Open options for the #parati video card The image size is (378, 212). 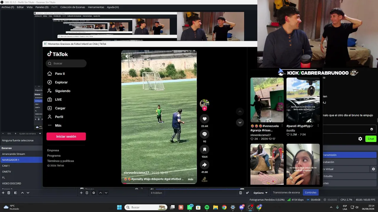pyautogui.click(x=318, y=126)
